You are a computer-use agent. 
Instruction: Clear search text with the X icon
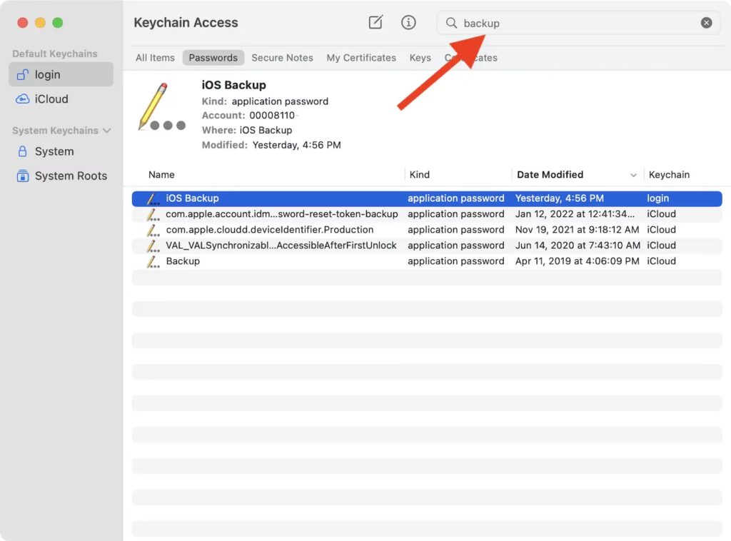(x=706, y=23)
